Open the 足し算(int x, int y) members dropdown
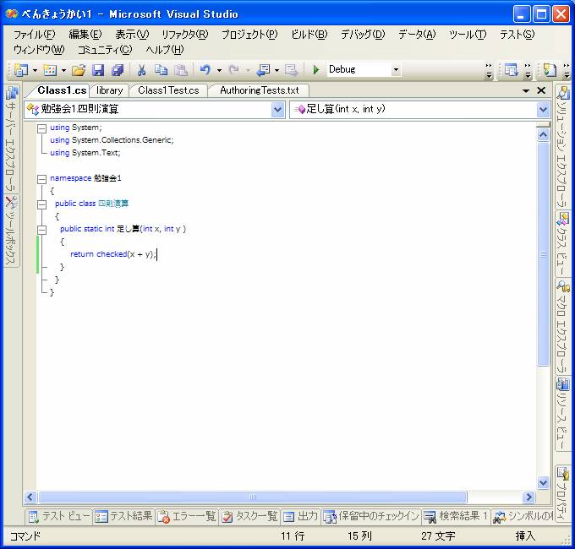575x549 pixels. tap(543, 109)
